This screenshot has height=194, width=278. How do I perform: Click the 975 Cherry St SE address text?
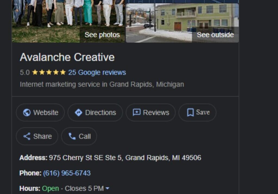[x=125, y=157]
